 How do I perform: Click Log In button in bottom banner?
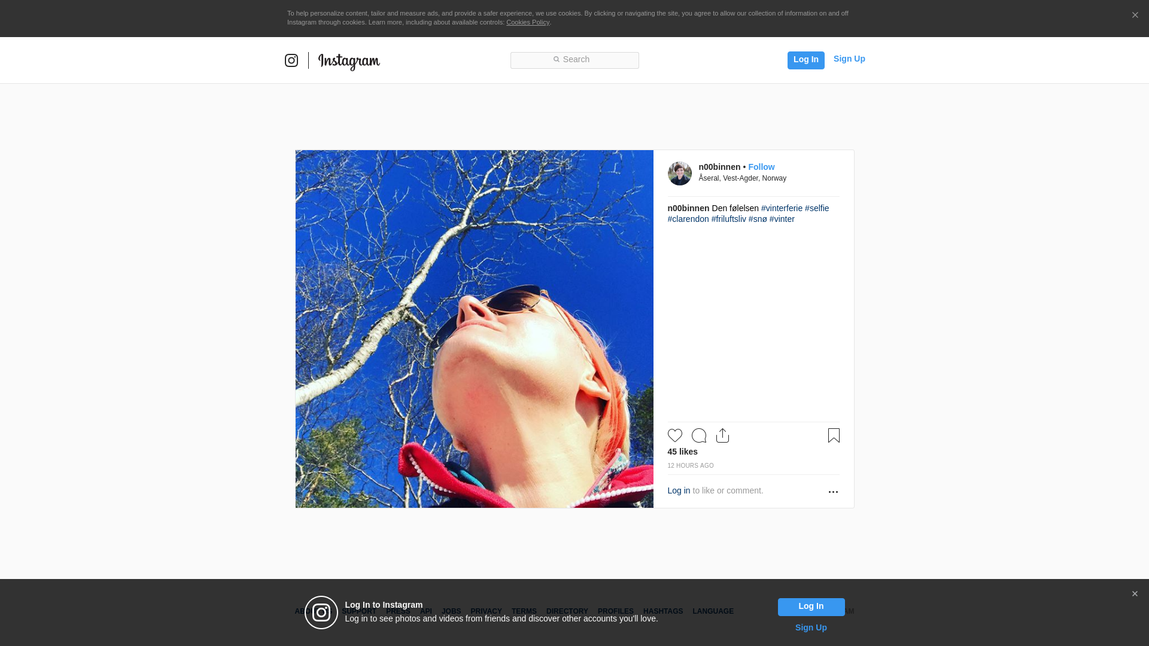(811, 607)
